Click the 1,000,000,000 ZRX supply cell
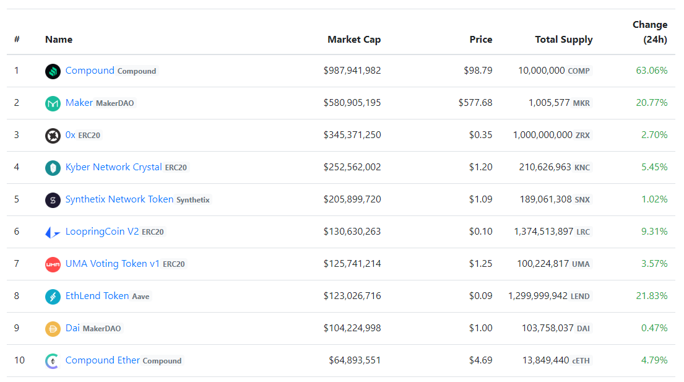Screen dimensions: 684x382 [552, 135]
